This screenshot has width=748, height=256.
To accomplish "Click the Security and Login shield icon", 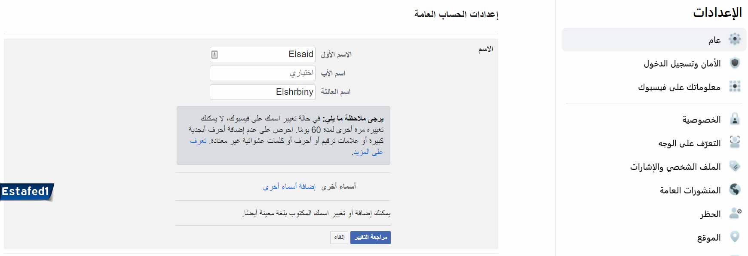I will pyautogui.click(x=735, y=63).
